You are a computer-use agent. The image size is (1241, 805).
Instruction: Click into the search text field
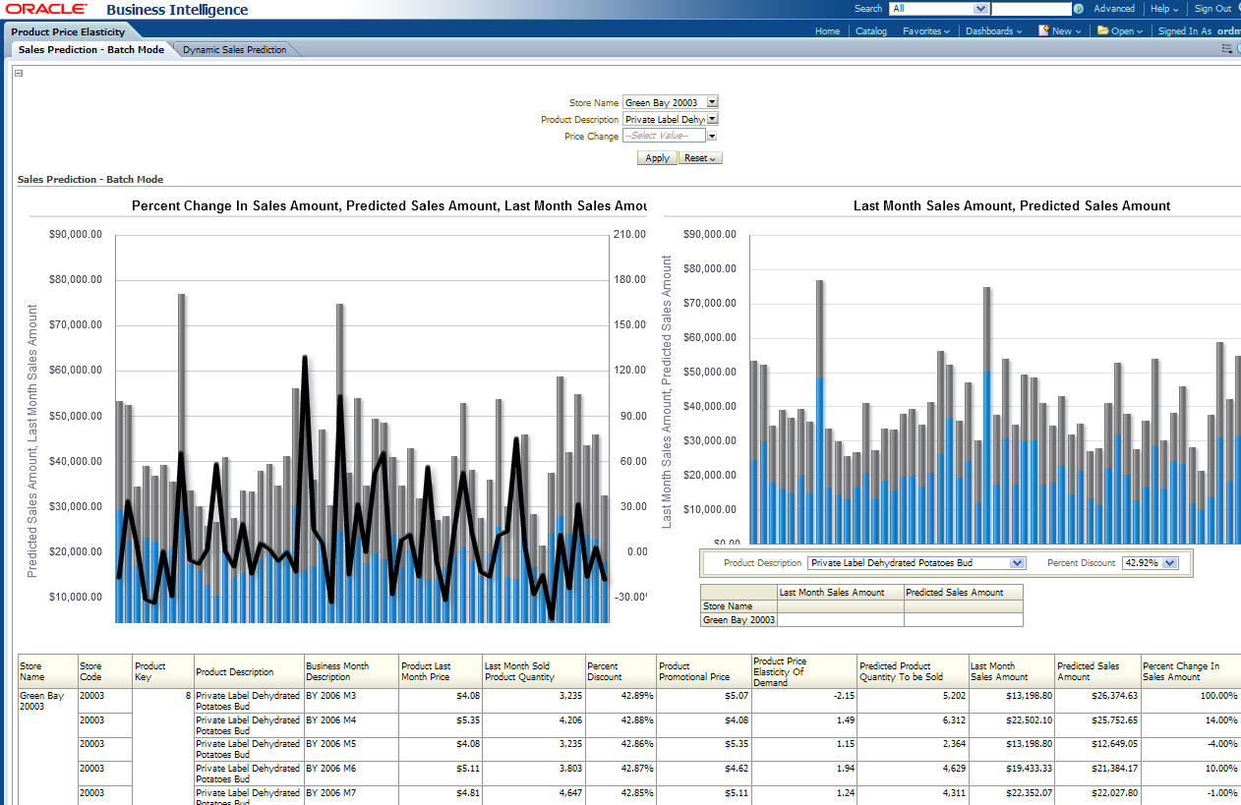point(1031,9)
